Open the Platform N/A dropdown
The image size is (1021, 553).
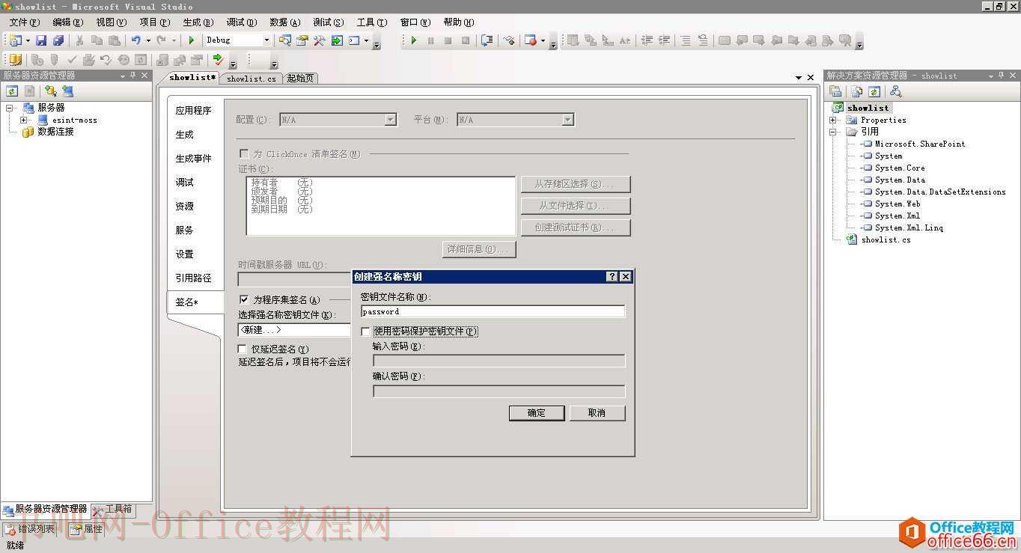[568, 120]
